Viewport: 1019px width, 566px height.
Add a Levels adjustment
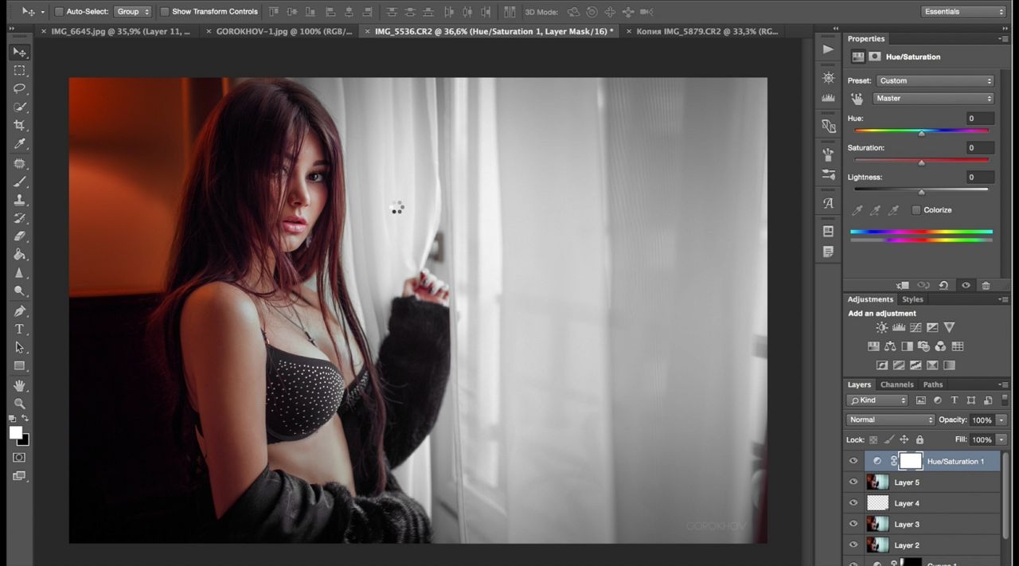899,327
